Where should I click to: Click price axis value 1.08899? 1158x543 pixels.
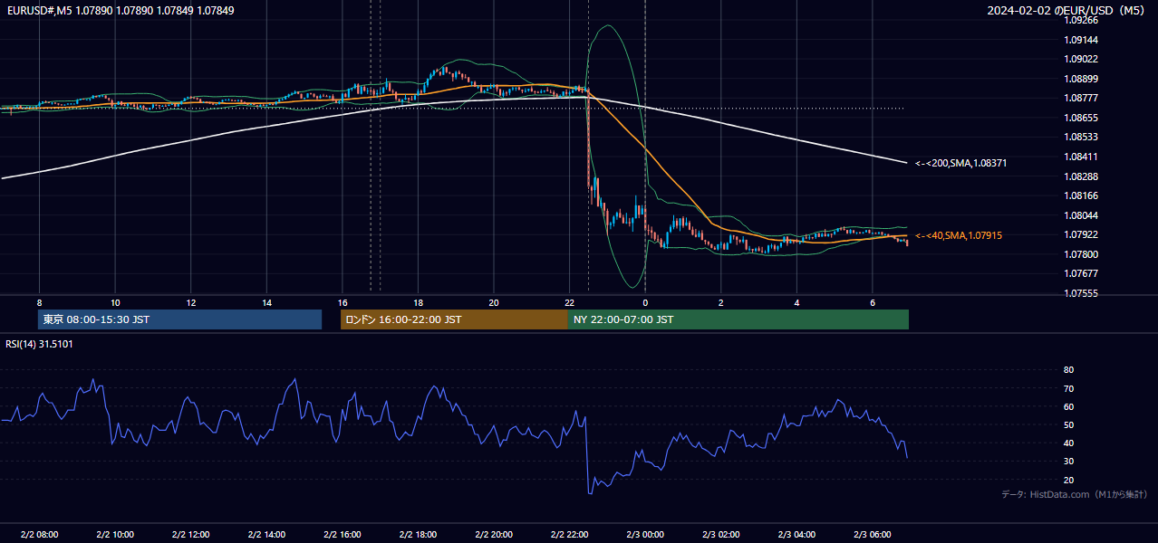coord(1080,79)
